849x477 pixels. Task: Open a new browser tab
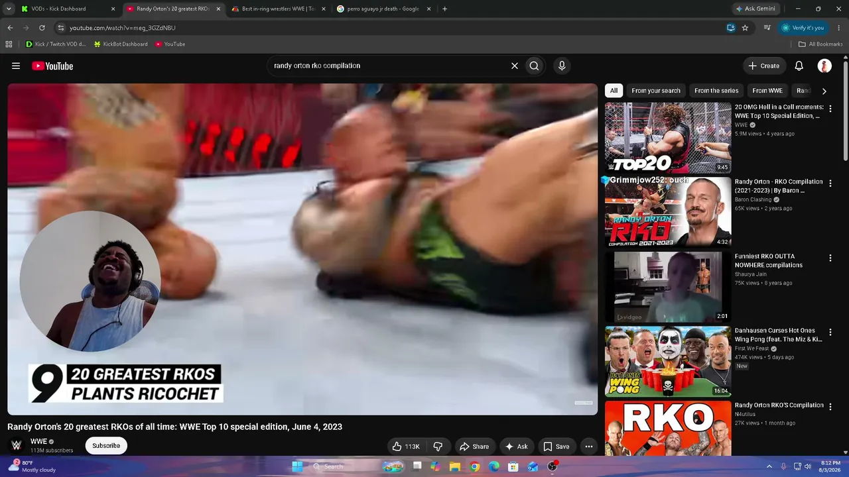click(444, 9)
